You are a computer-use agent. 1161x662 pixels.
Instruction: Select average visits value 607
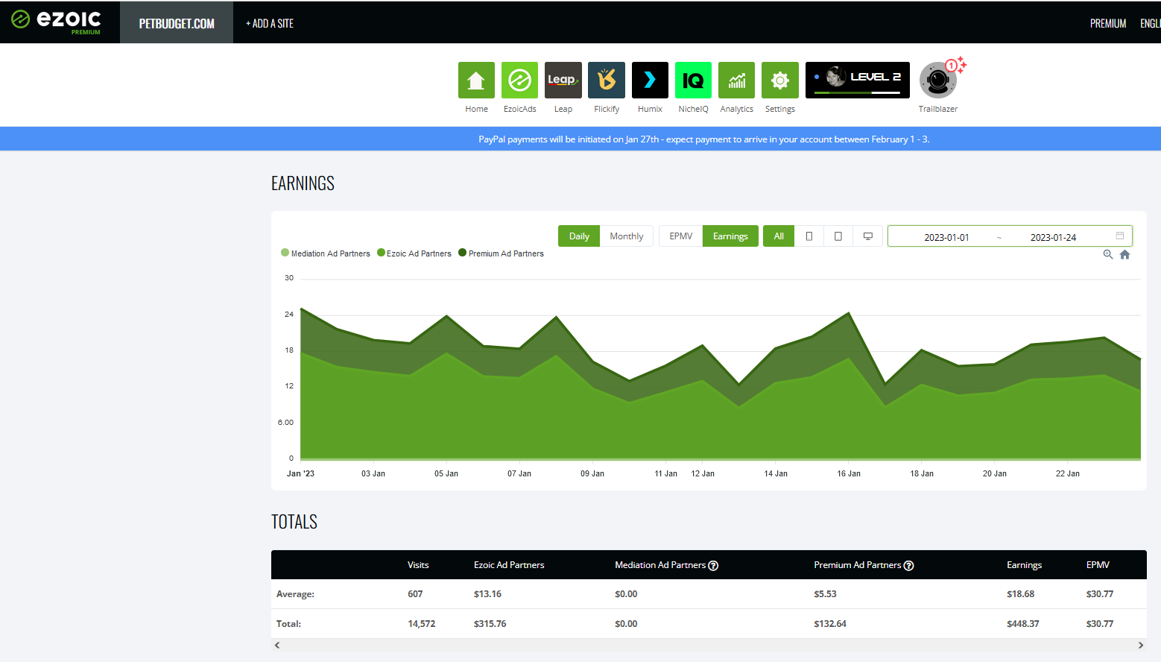[x=415, y=594]
